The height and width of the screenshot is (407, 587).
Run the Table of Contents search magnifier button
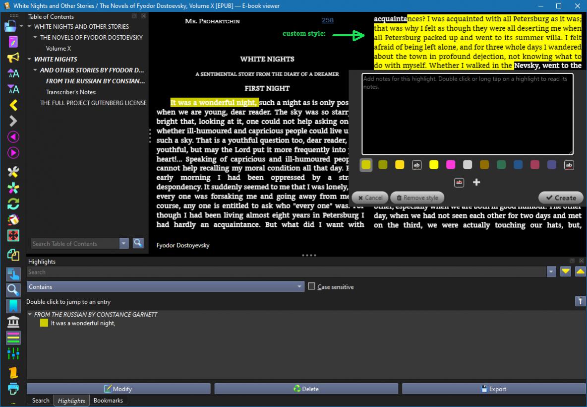[138, 243]
